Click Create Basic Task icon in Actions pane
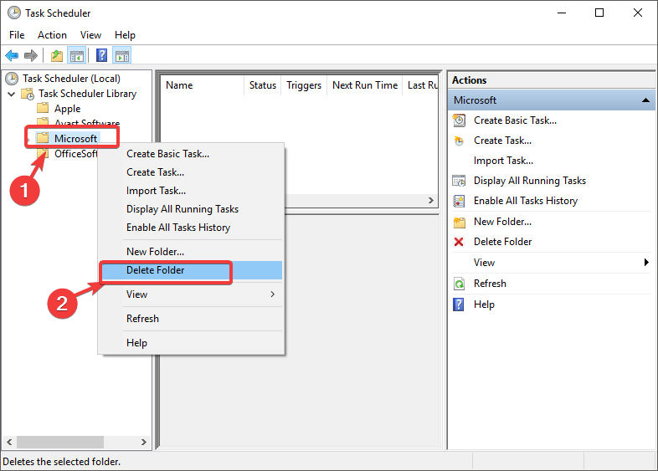 [x=459, y=120]
